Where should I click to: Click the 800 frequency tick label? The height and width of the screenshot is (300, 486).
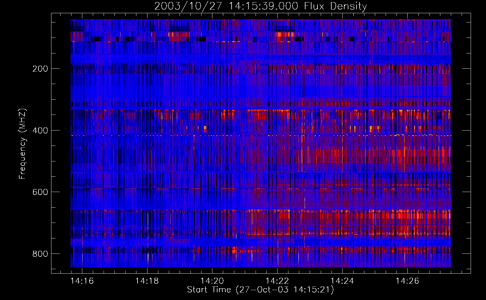40,254
